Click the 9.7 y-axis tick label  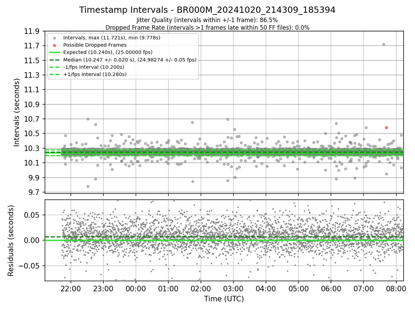pyautogui.click(x=34, y=192)
